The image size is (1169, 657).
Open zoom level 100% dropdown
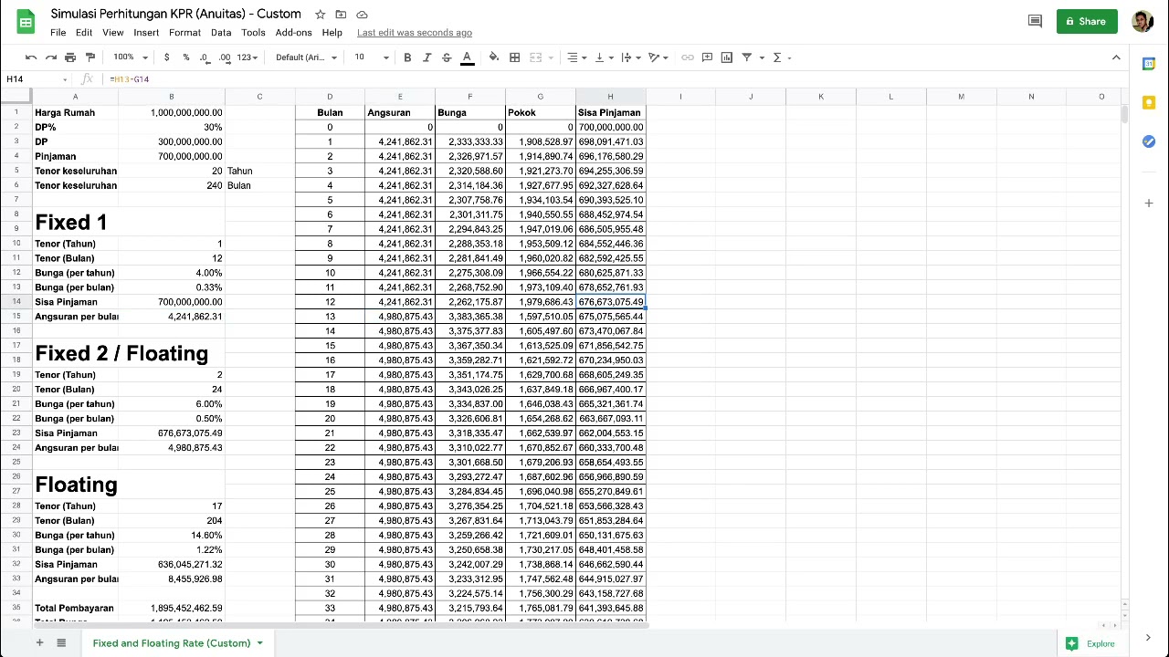(x=131, y=57)
